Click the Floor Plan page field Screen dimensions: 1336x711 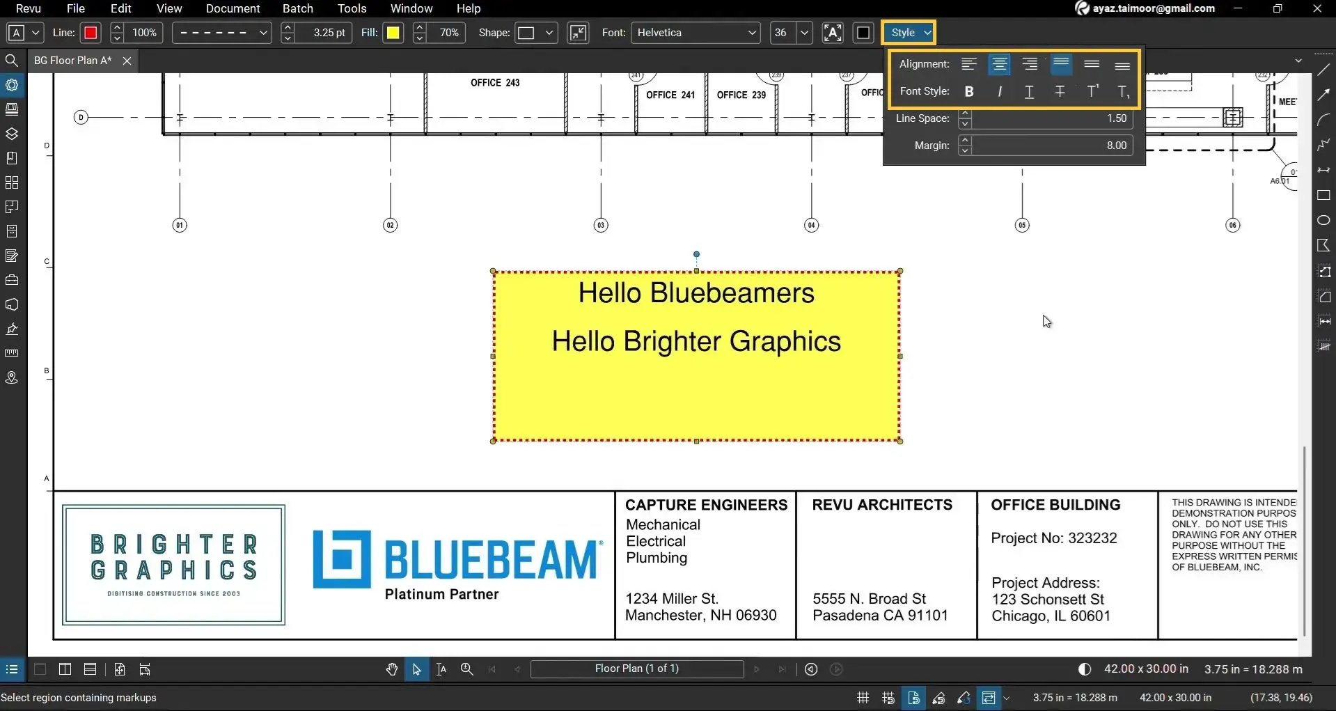coord(636,669)
